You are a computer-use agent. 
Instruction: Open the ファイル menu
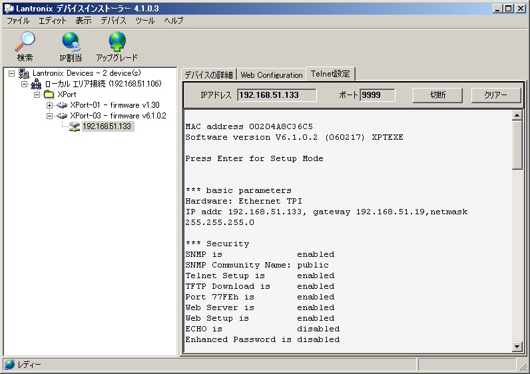point(18,21)
